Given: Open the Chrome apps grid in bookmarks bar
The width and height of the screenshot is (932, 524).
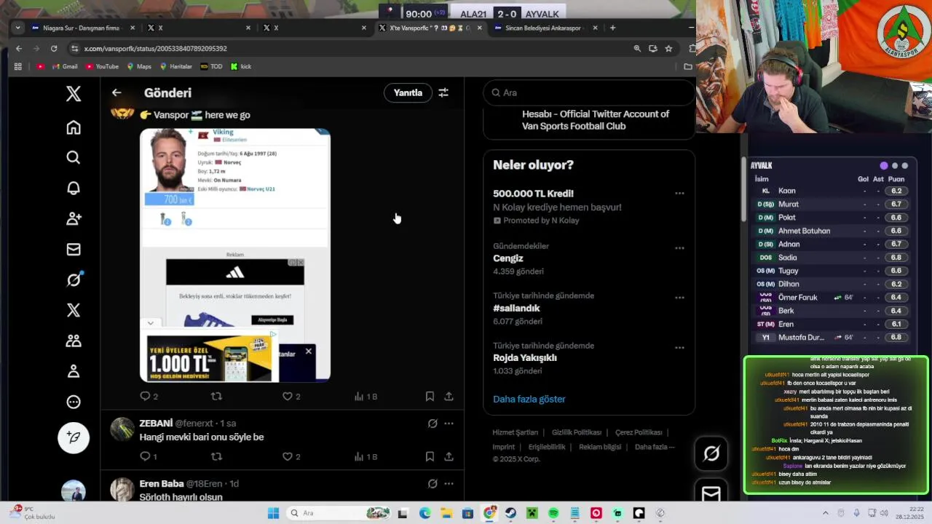Looking at the screenshot, I should tap(18, 66).
